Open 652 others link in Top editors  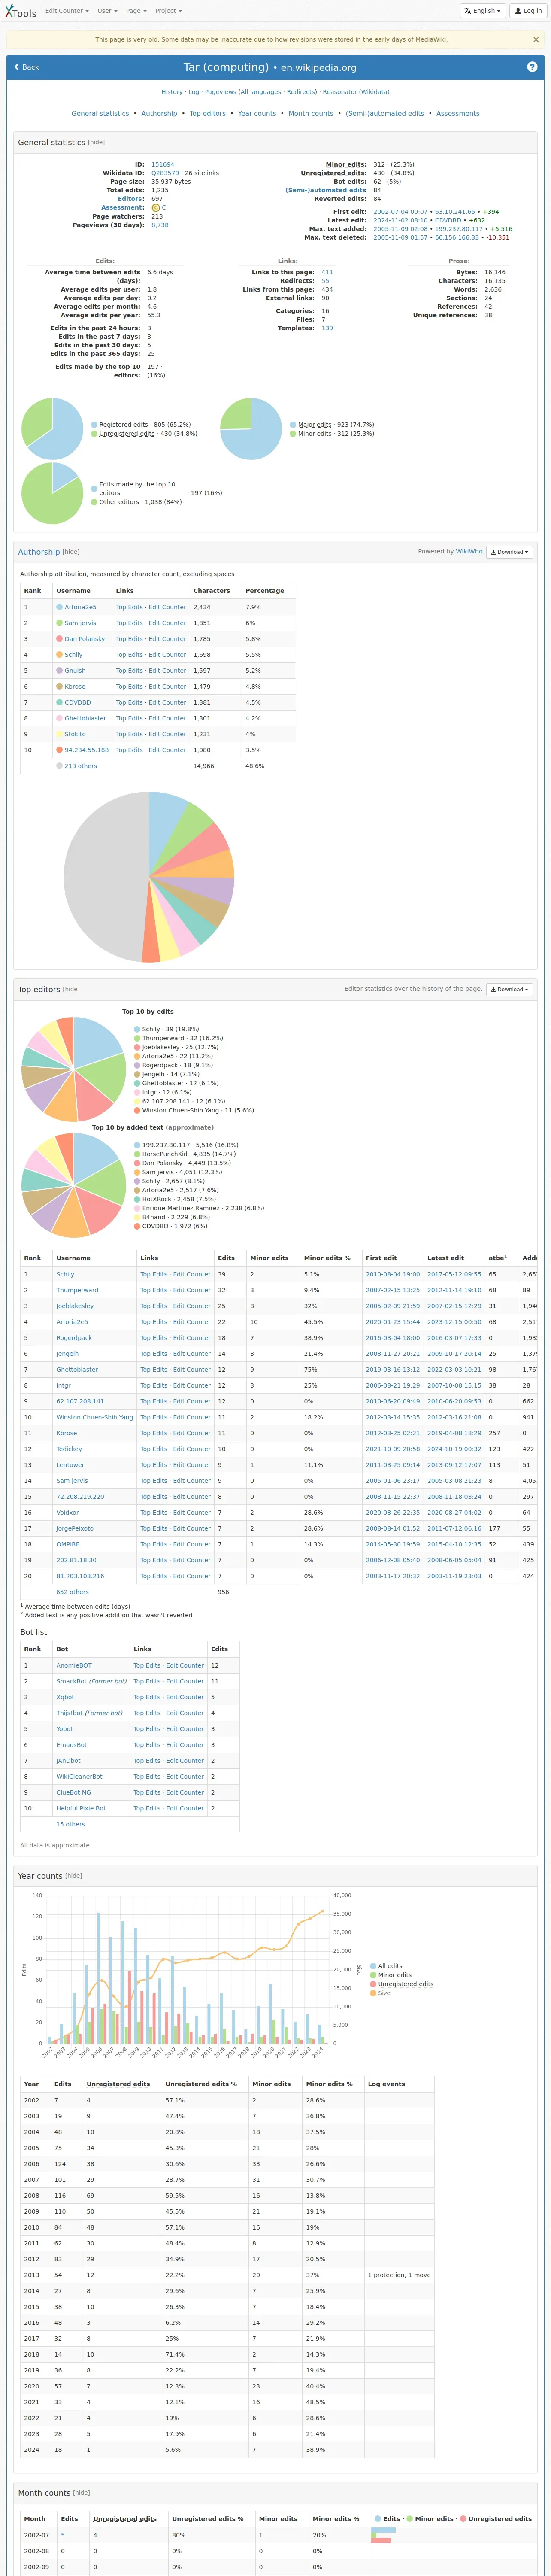pos(72,1592)
